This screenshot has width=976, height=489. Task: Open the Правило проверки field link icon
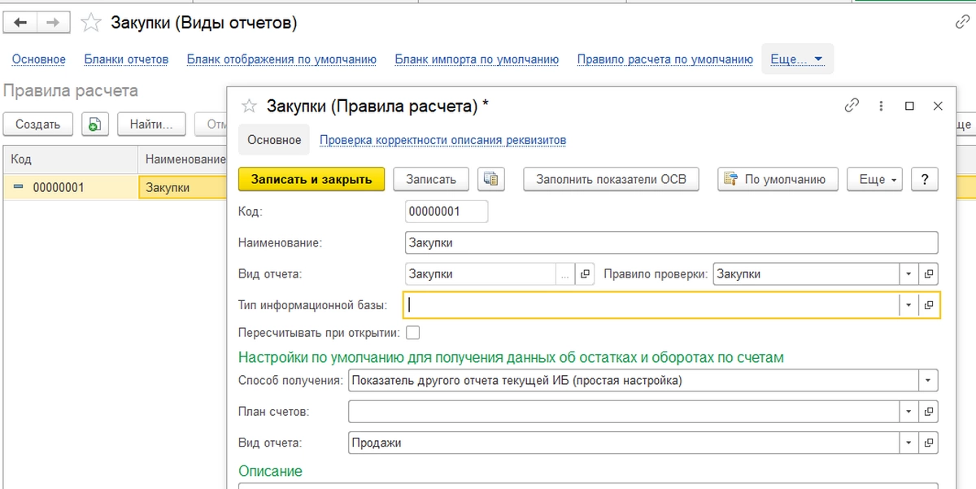click(929, 274)
